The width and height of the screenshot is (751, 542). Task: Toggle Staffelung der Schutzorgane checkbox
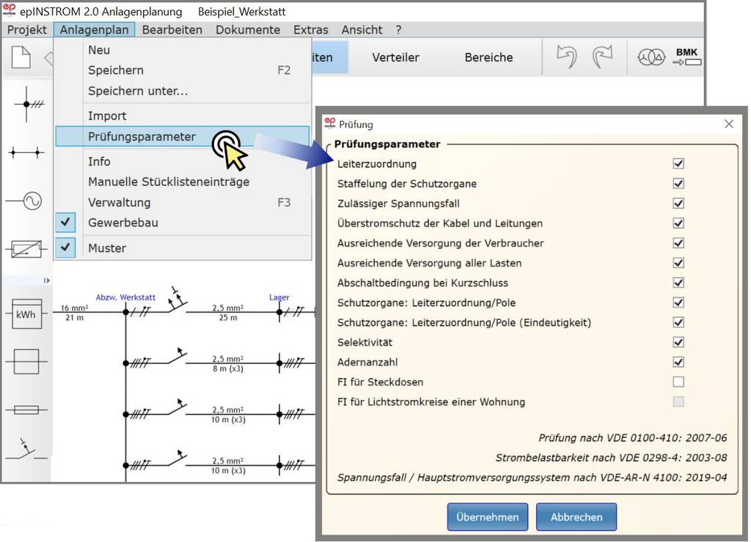[678, 184]
